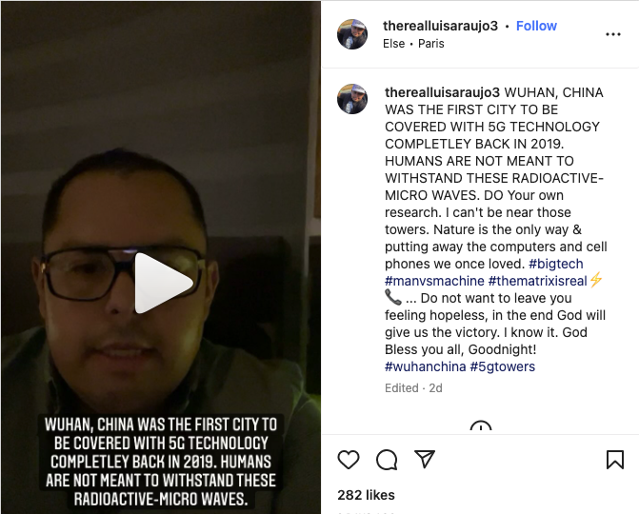Open comments with the speech bubble icon
Screen dimensions: 639x514
click(x=387, y=460)
